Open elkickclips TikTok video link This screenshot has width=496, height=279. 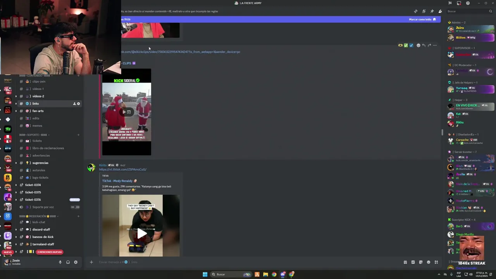click(x=181, y=52)
